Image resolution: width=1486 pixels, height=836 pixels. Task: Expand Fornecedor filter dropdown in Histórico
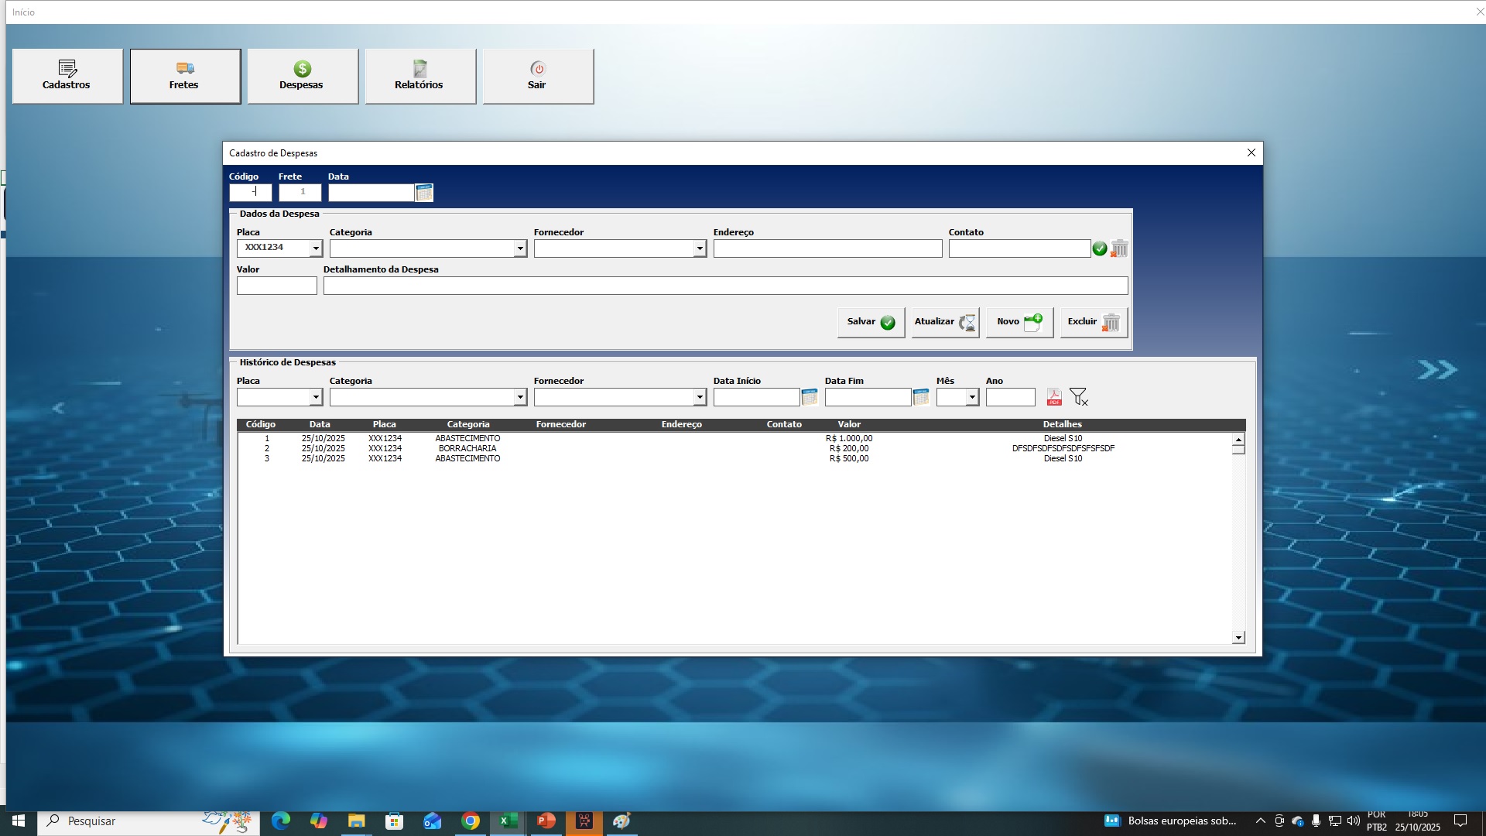(x=700, y=397)
